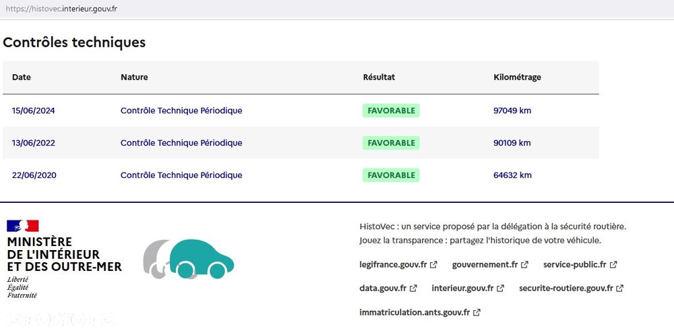Open the gouvernement.fr link
Image resolution: width=674 pixels, height=333 pixels.
click(x=485, y=265)
